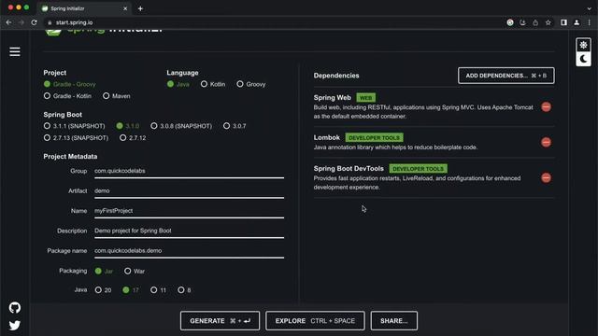
Task: Click Add Dependencies button
Action: click(x=506, y=76)
